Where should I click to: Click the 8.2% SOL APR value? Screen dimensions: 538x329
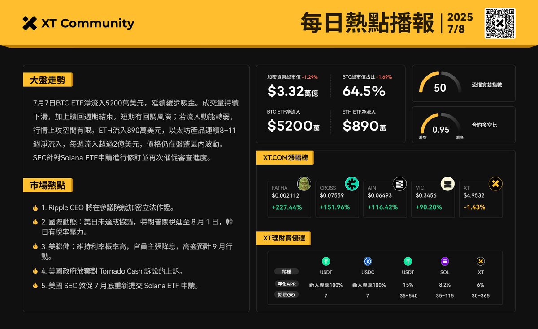445,285
